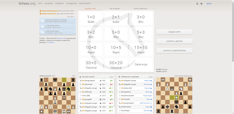This screenshot has width=234, height=114.
Task: Choose the Своя игра tile
Action: [141, 64]
